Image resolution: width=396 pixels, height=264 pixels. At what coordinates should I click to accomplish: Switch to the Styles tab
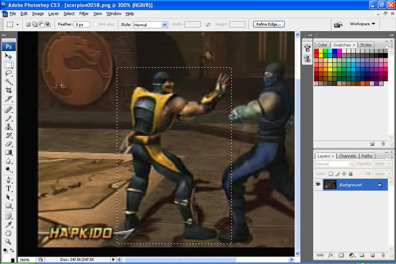tap(366, 45)
